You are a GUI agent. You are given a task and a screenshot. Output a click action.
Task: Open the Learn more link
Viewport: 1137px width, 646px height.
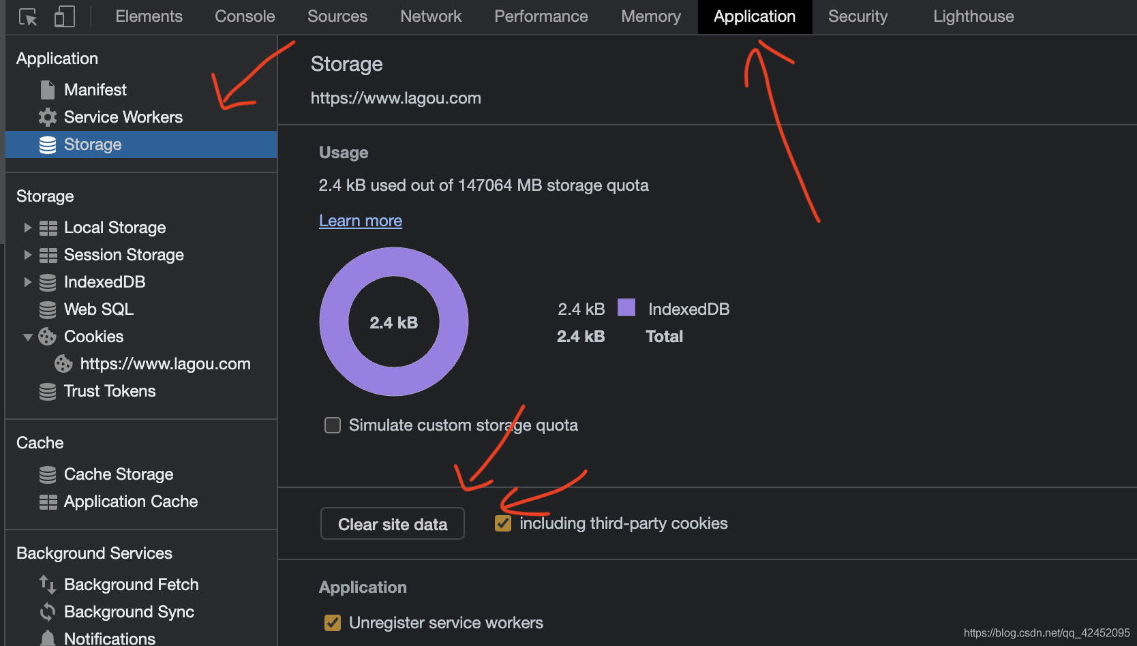(x=361, y=221)
